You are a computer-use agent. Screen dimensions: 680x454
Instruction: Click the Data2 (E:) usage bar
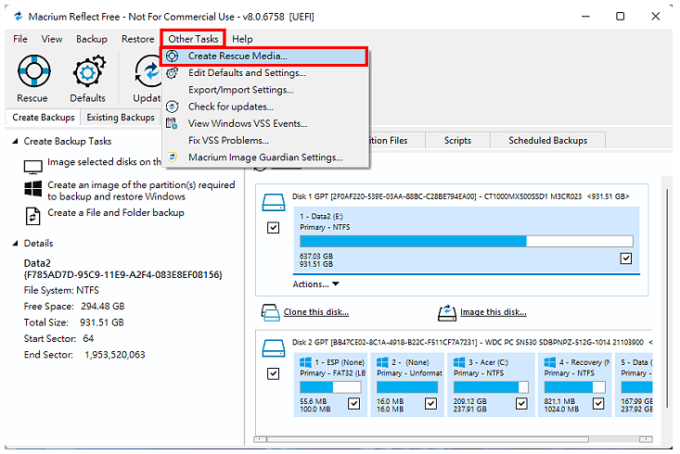tap(467, 241)
